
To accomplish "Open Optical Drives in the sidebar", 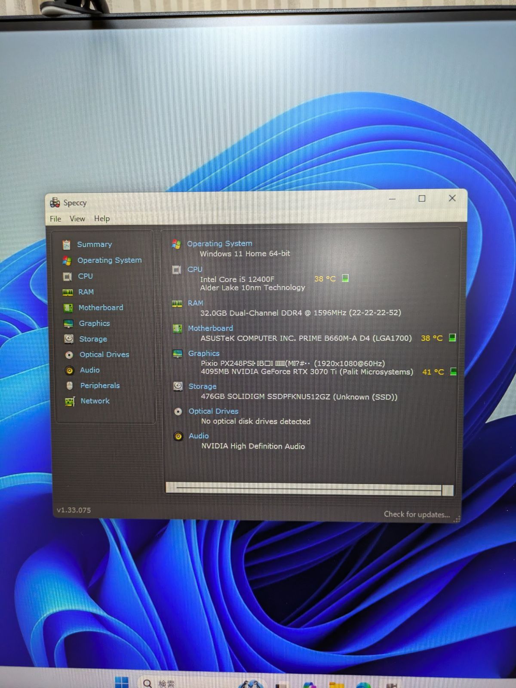I will [x=104, y=354].
